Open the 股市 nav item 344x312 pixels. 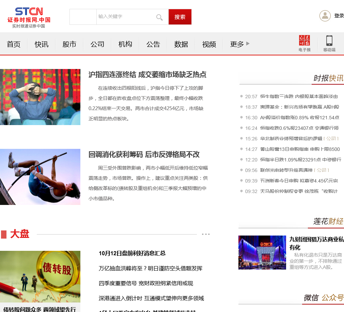coord(69,44)
